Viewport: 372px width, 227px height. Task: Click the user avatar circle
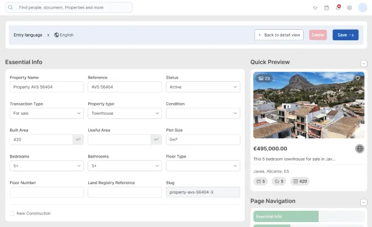tap(363, 7)
